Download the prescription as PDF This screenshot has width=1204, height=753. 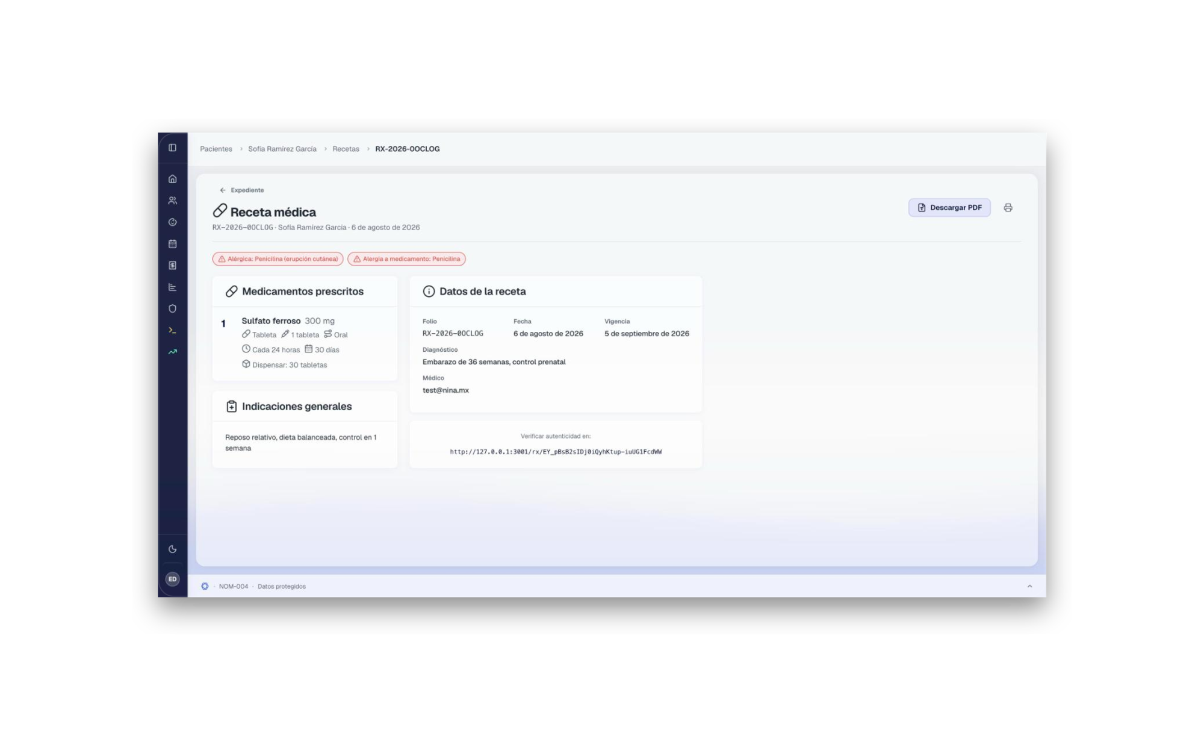point(949,208)
